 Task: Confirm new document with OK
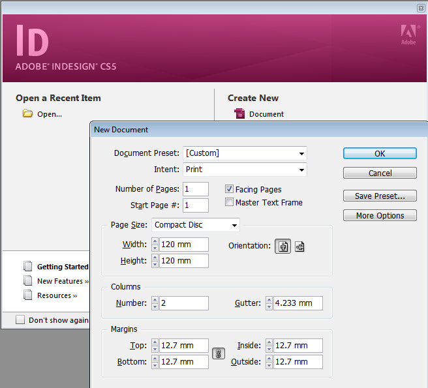pyautogui.click(x=380, y=153)
